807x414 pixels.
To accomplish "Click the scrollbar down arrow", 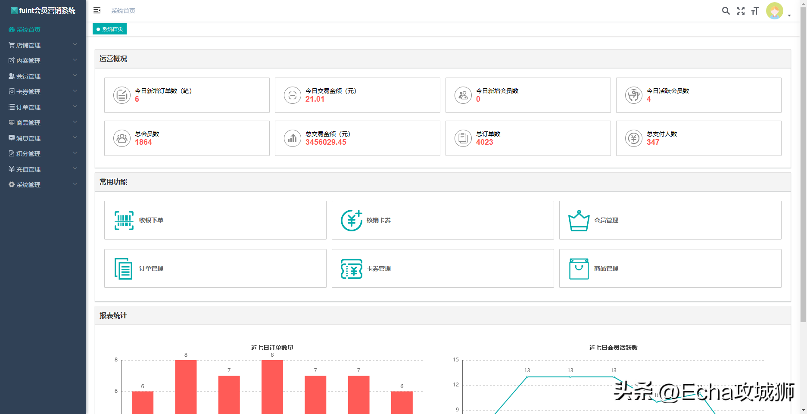I will coord(803,411).
